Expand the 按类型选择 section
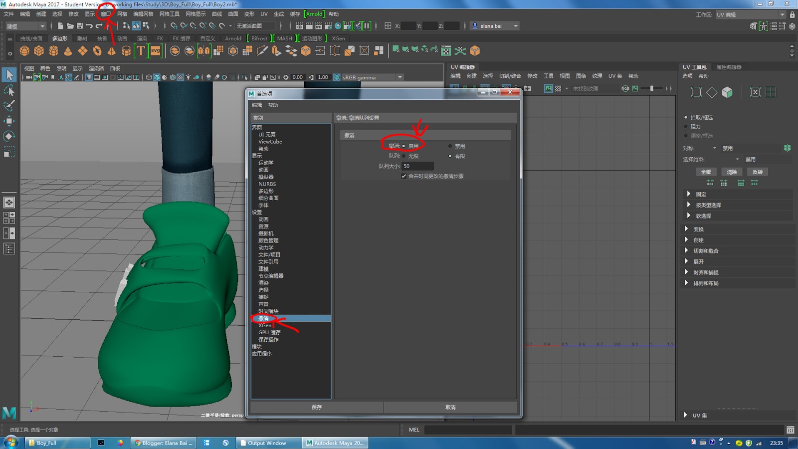This screenshot has height=449, width=798. pyautogui.click(x=689, y=205)
